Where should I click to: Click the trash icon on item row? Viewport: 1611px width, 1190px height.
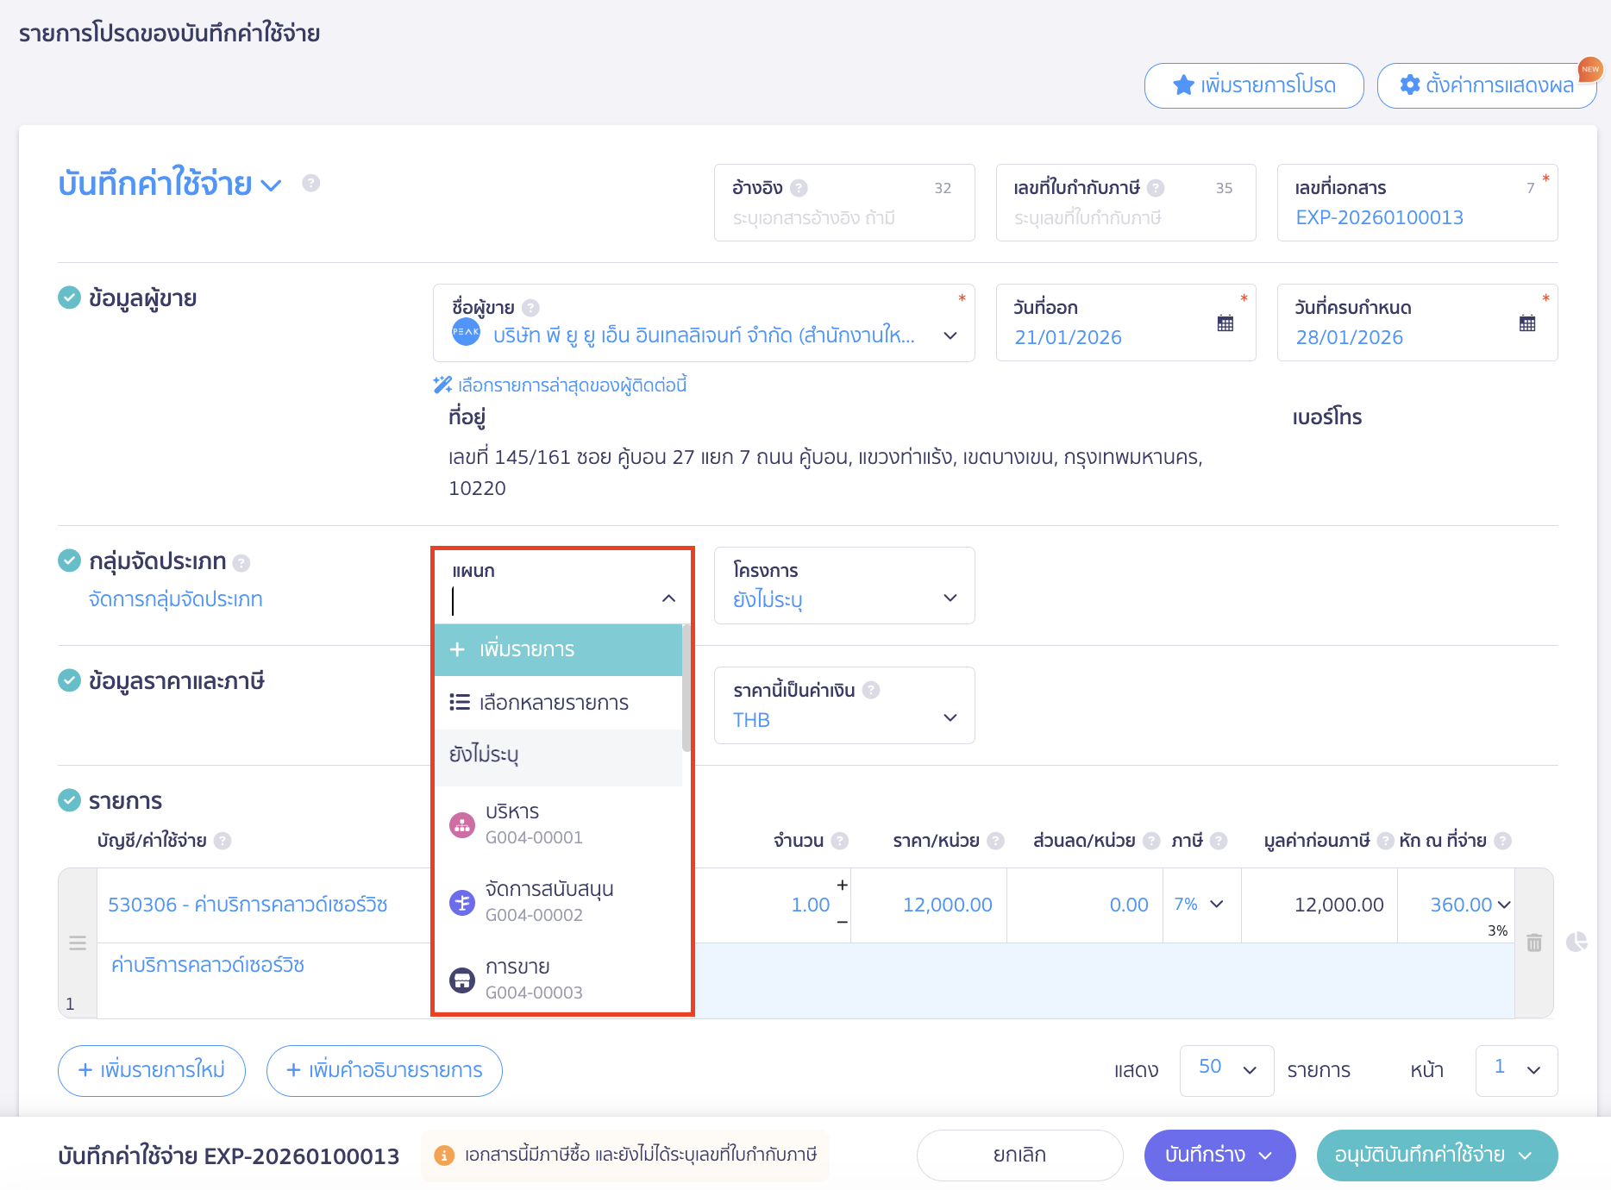point(1533,943)
